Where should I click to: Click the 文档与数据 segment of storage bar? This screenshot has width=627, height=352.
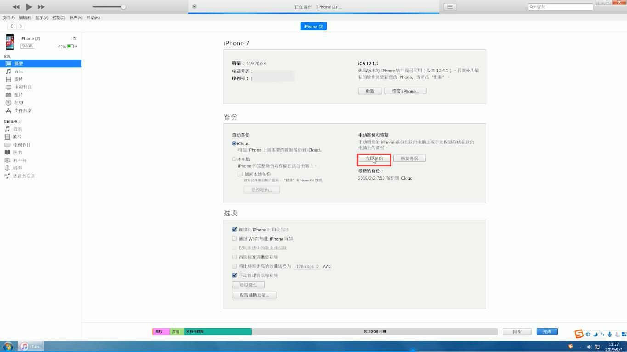(218, 331)
